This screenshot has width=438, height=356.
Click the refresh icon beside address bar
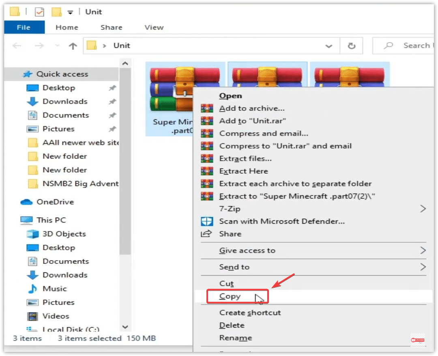352,46
